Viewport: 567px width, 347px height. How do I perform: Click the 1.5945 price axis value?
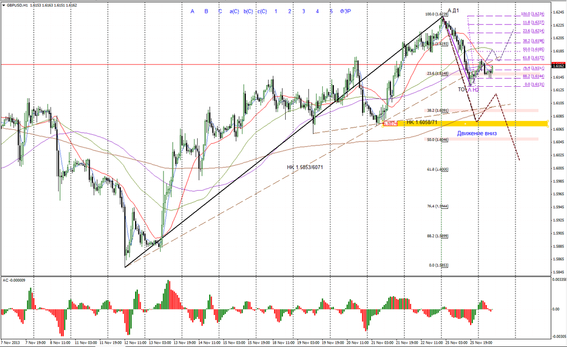(558, 207)
